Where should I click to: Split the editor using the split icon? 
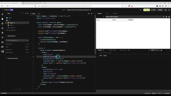pyautogui.click(x=88, y=14)
